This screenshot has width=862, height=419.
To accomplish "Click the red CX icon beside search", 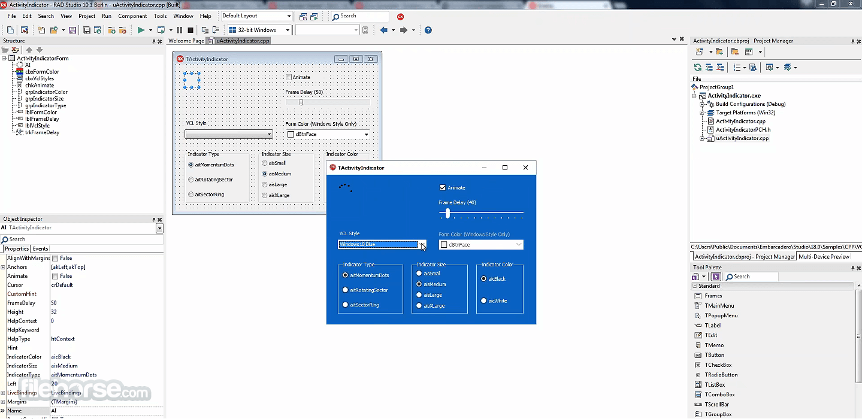I will click(x=401, y=17).
